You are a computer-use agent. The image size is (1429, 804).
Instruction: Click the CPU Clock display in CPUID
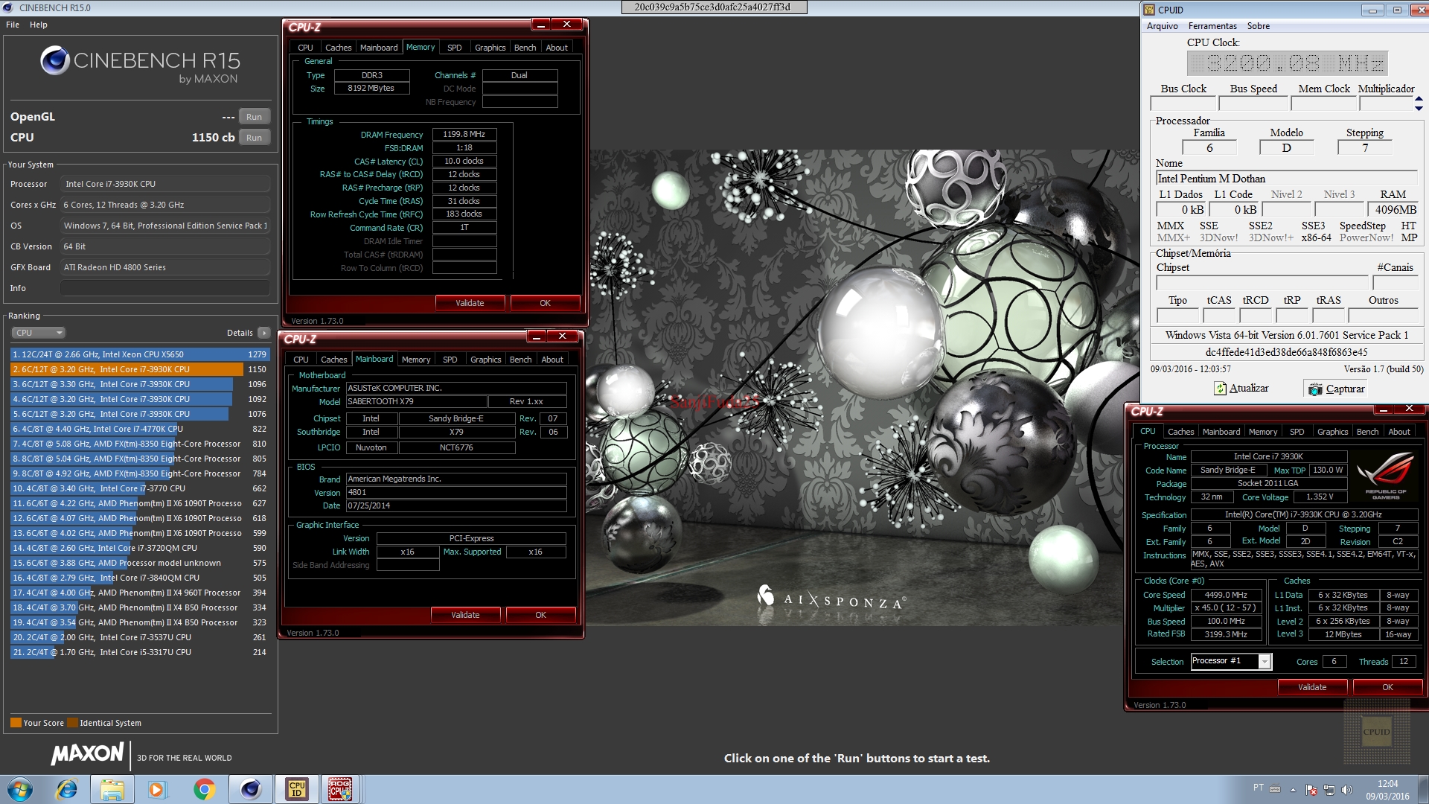(x=1287, y=63)
